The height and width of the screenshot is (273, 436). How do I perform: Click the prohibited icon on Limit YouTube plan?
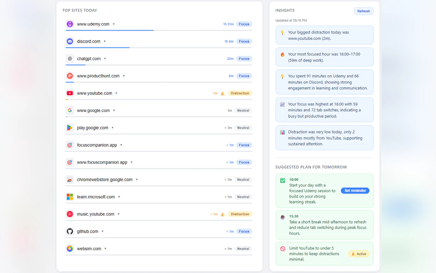point(283,249)
